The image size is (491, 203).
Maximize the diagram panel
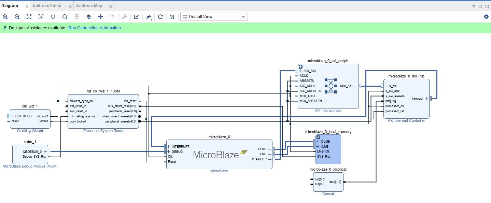point(480,6)
